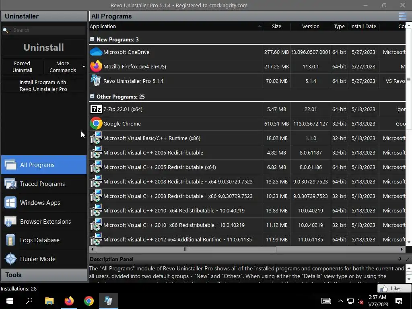Click the vertical scrollbar thumb

point(409,79)
